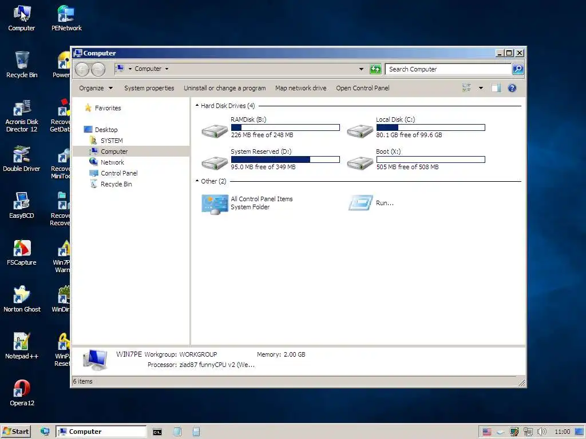This screenshot has height=439, width=586.
Task: Open the Start menu button
Action: pyautogui.click(x=16, y=432)
